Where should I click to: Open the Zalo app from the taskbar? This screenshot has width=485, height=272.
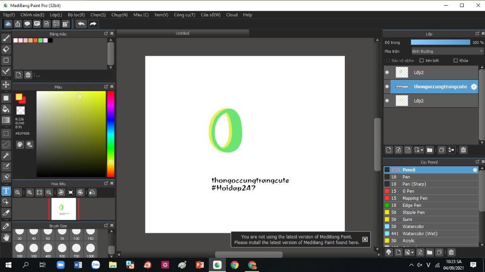coord(96,265)
